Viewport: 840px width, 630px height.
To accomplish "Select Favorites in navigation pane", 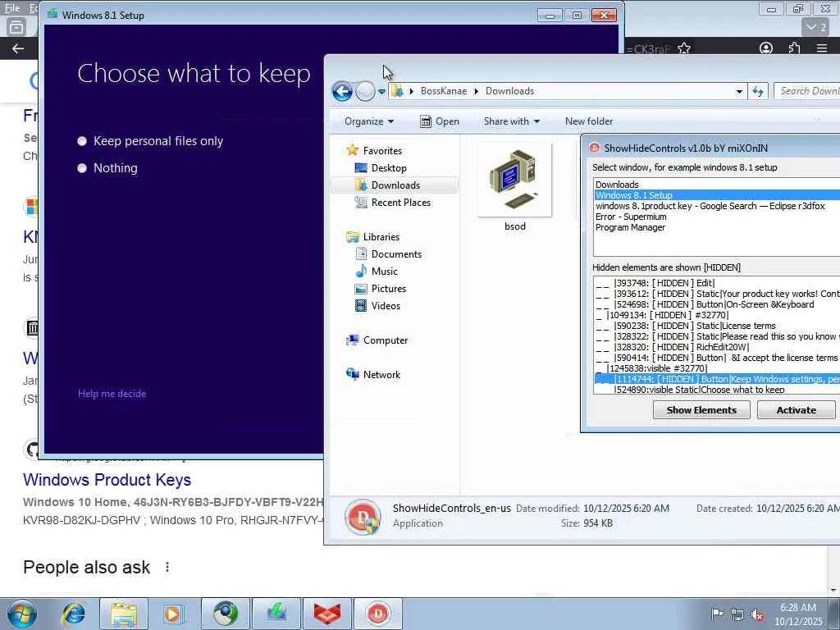I will pos(374,151).
